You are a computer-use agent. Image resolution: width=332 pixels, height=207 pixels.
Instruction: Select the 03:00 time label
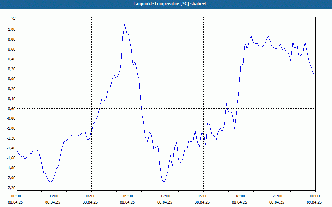click(x=53, y=196)
